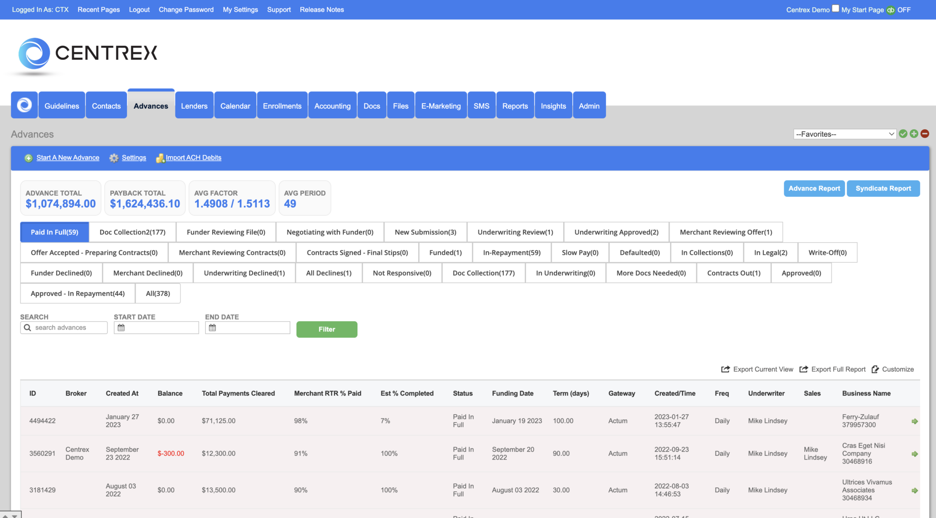
Task: Open advance 3181429 via green arrow
Action: 915,491
